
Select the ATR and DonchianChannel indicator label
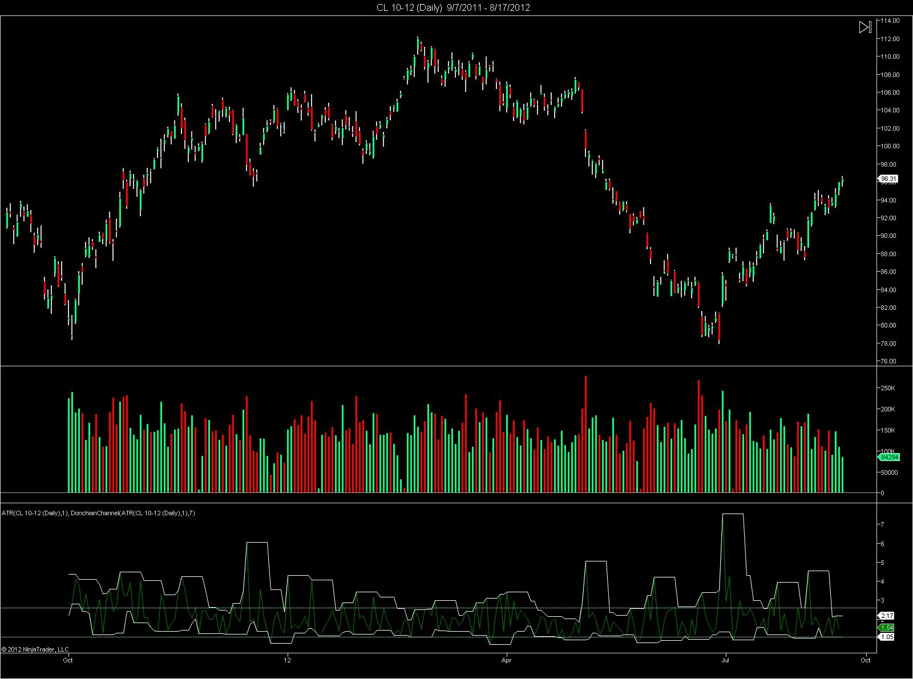point(99,514)
